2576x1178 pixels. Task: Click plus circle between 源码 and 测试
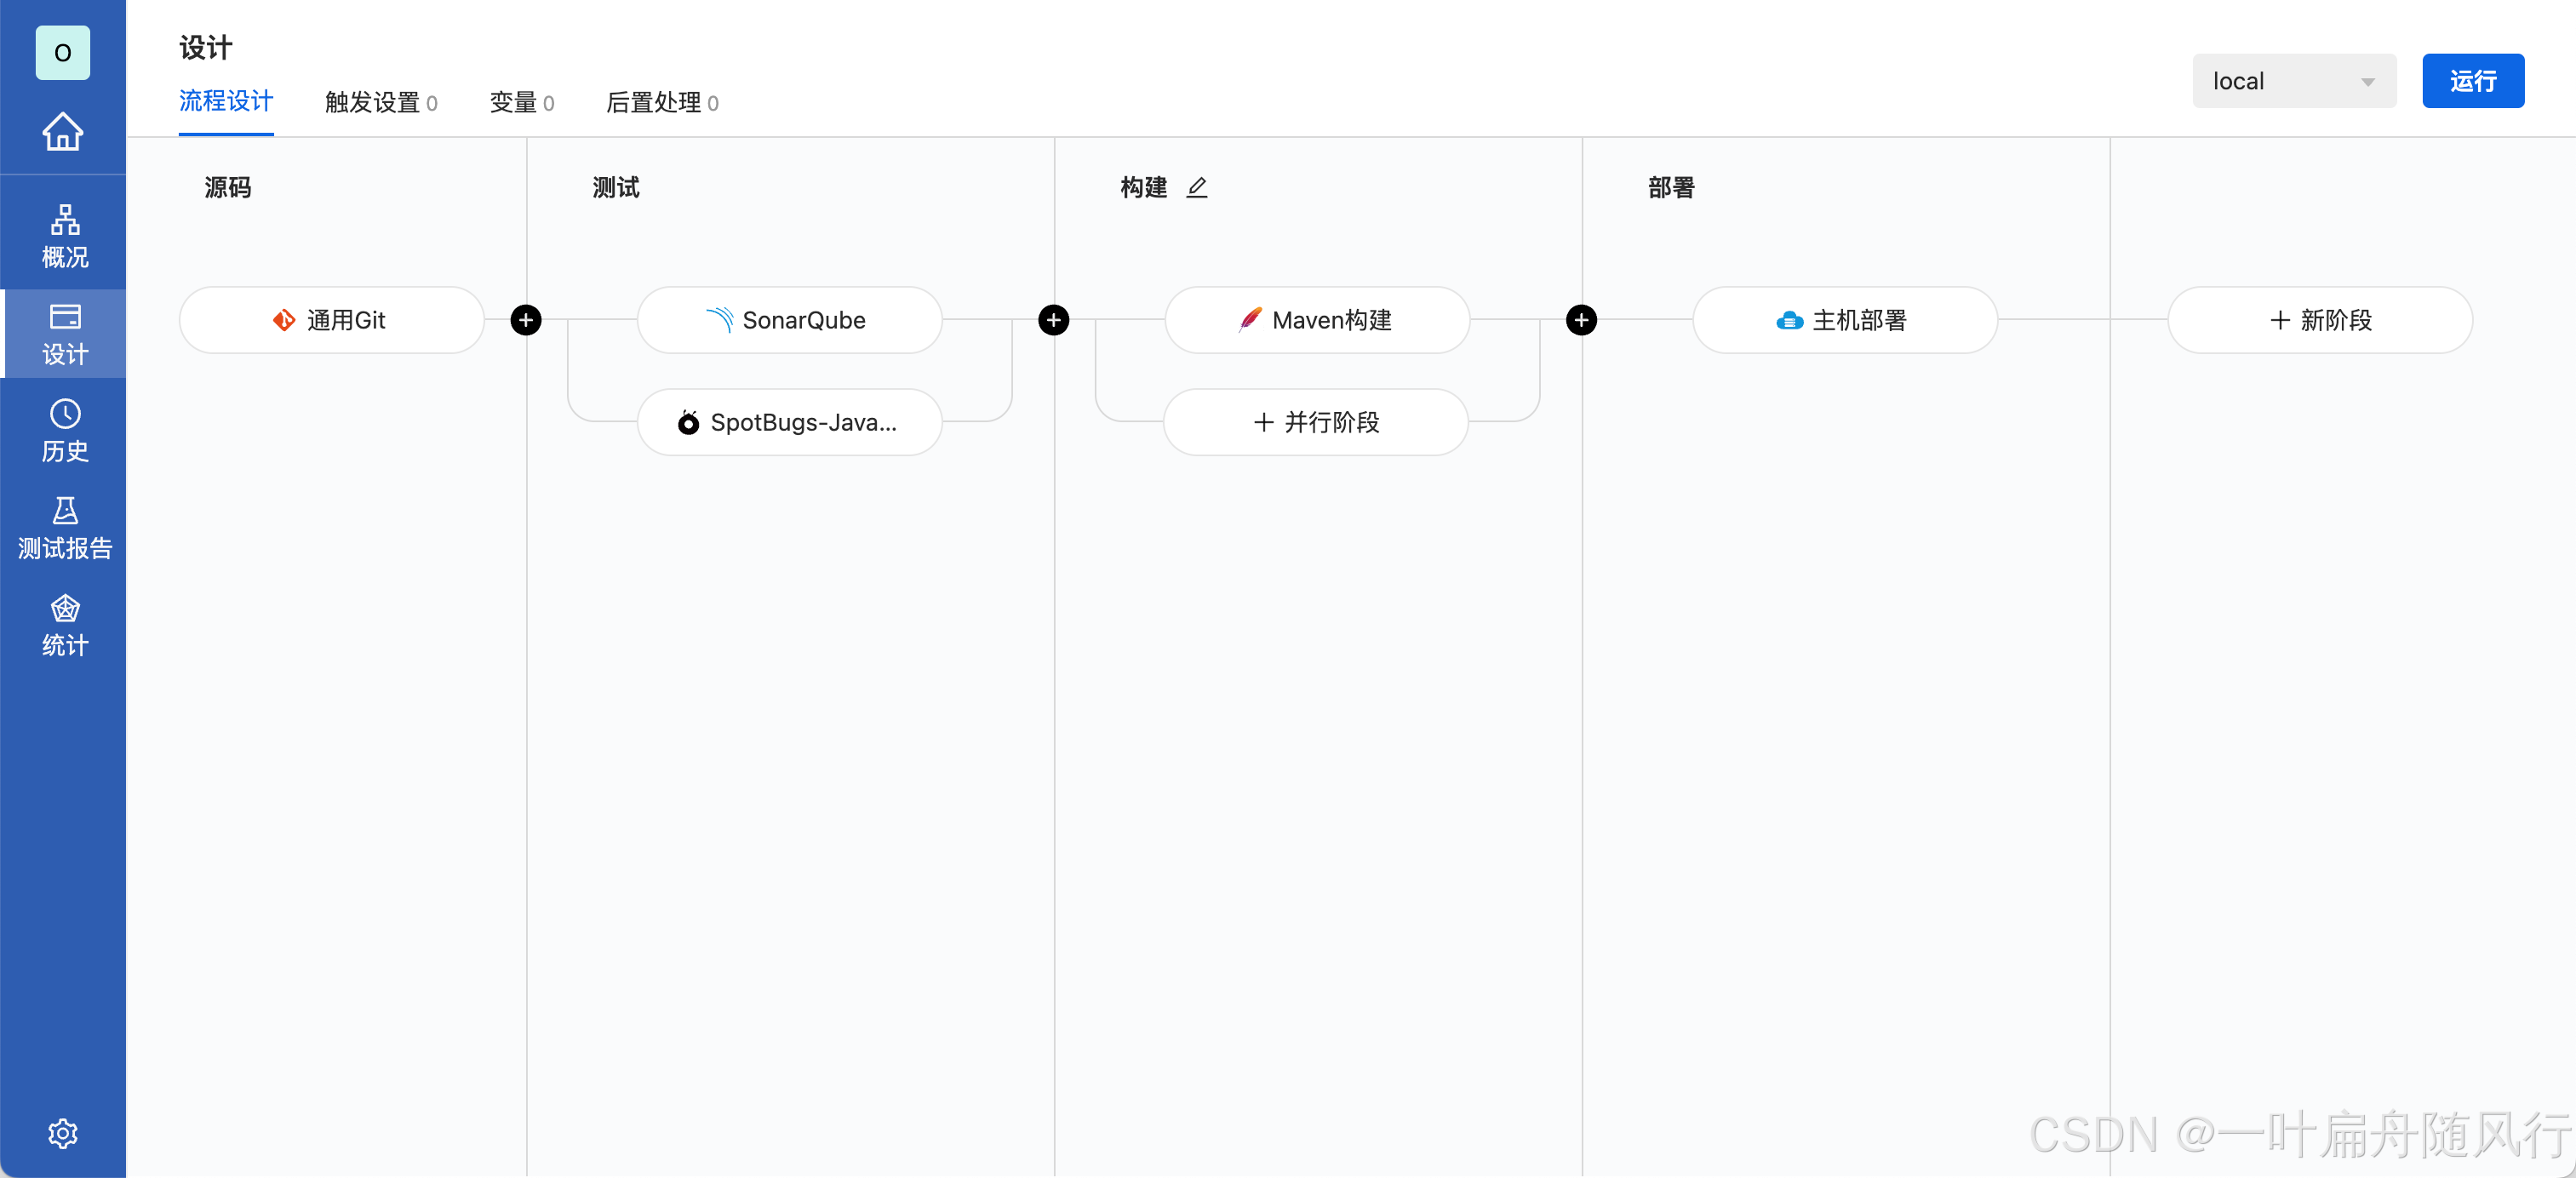(526, 320)
